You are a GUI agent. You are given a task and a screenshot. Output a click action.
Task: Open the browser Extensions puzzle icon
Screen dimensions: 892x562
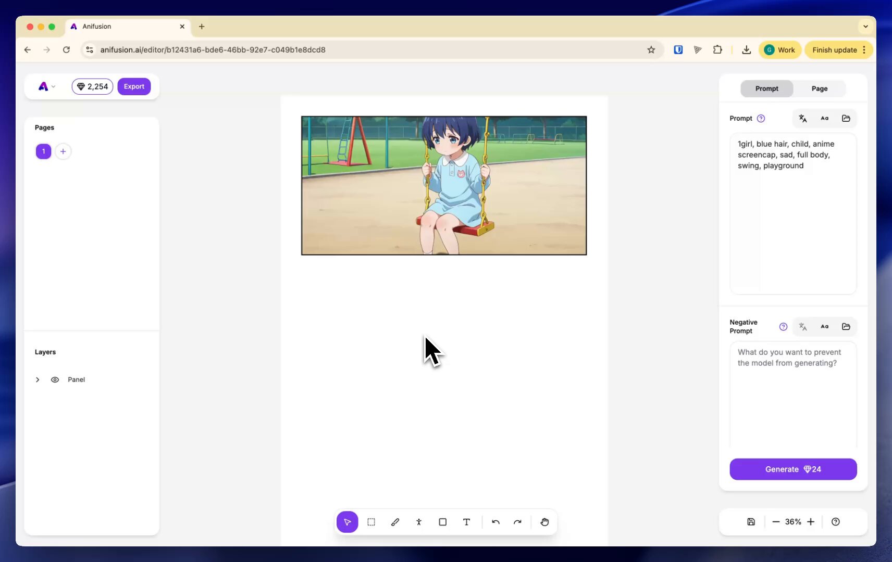click(717, 50)
